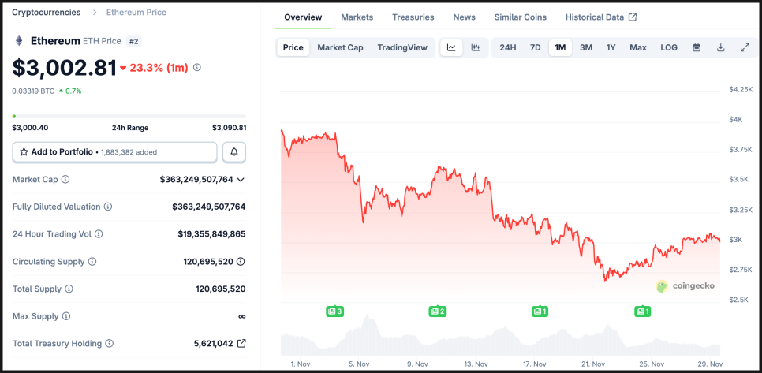This screenshot has width=762, height=373.
Task: Download the chart data
Action: (x=720, y=47)
